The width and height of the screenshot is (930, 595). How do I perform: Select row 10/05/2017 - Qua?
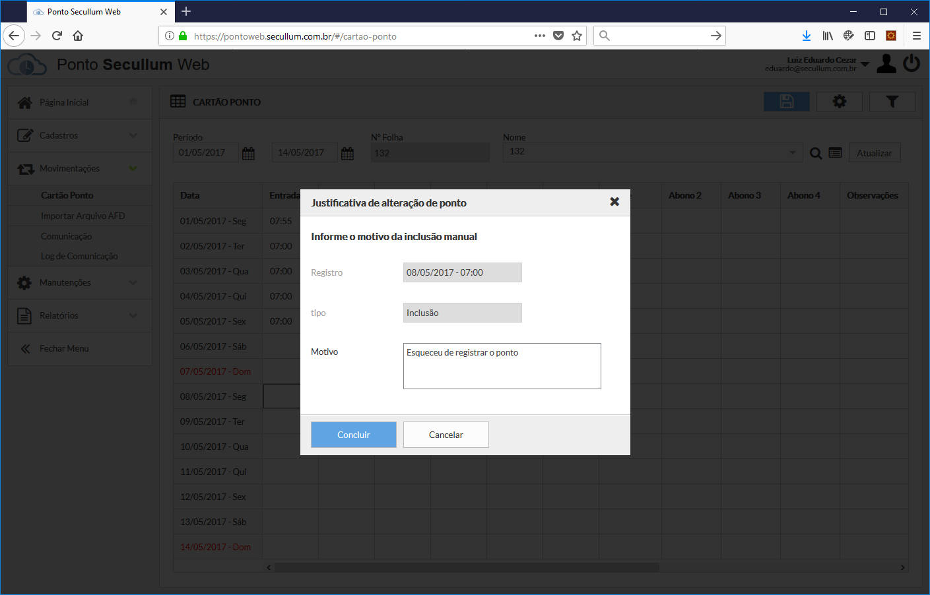point(215,447)
